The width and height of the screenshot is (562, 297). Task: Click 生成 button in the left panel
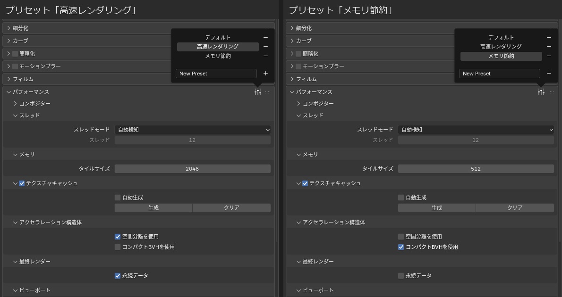153,208
